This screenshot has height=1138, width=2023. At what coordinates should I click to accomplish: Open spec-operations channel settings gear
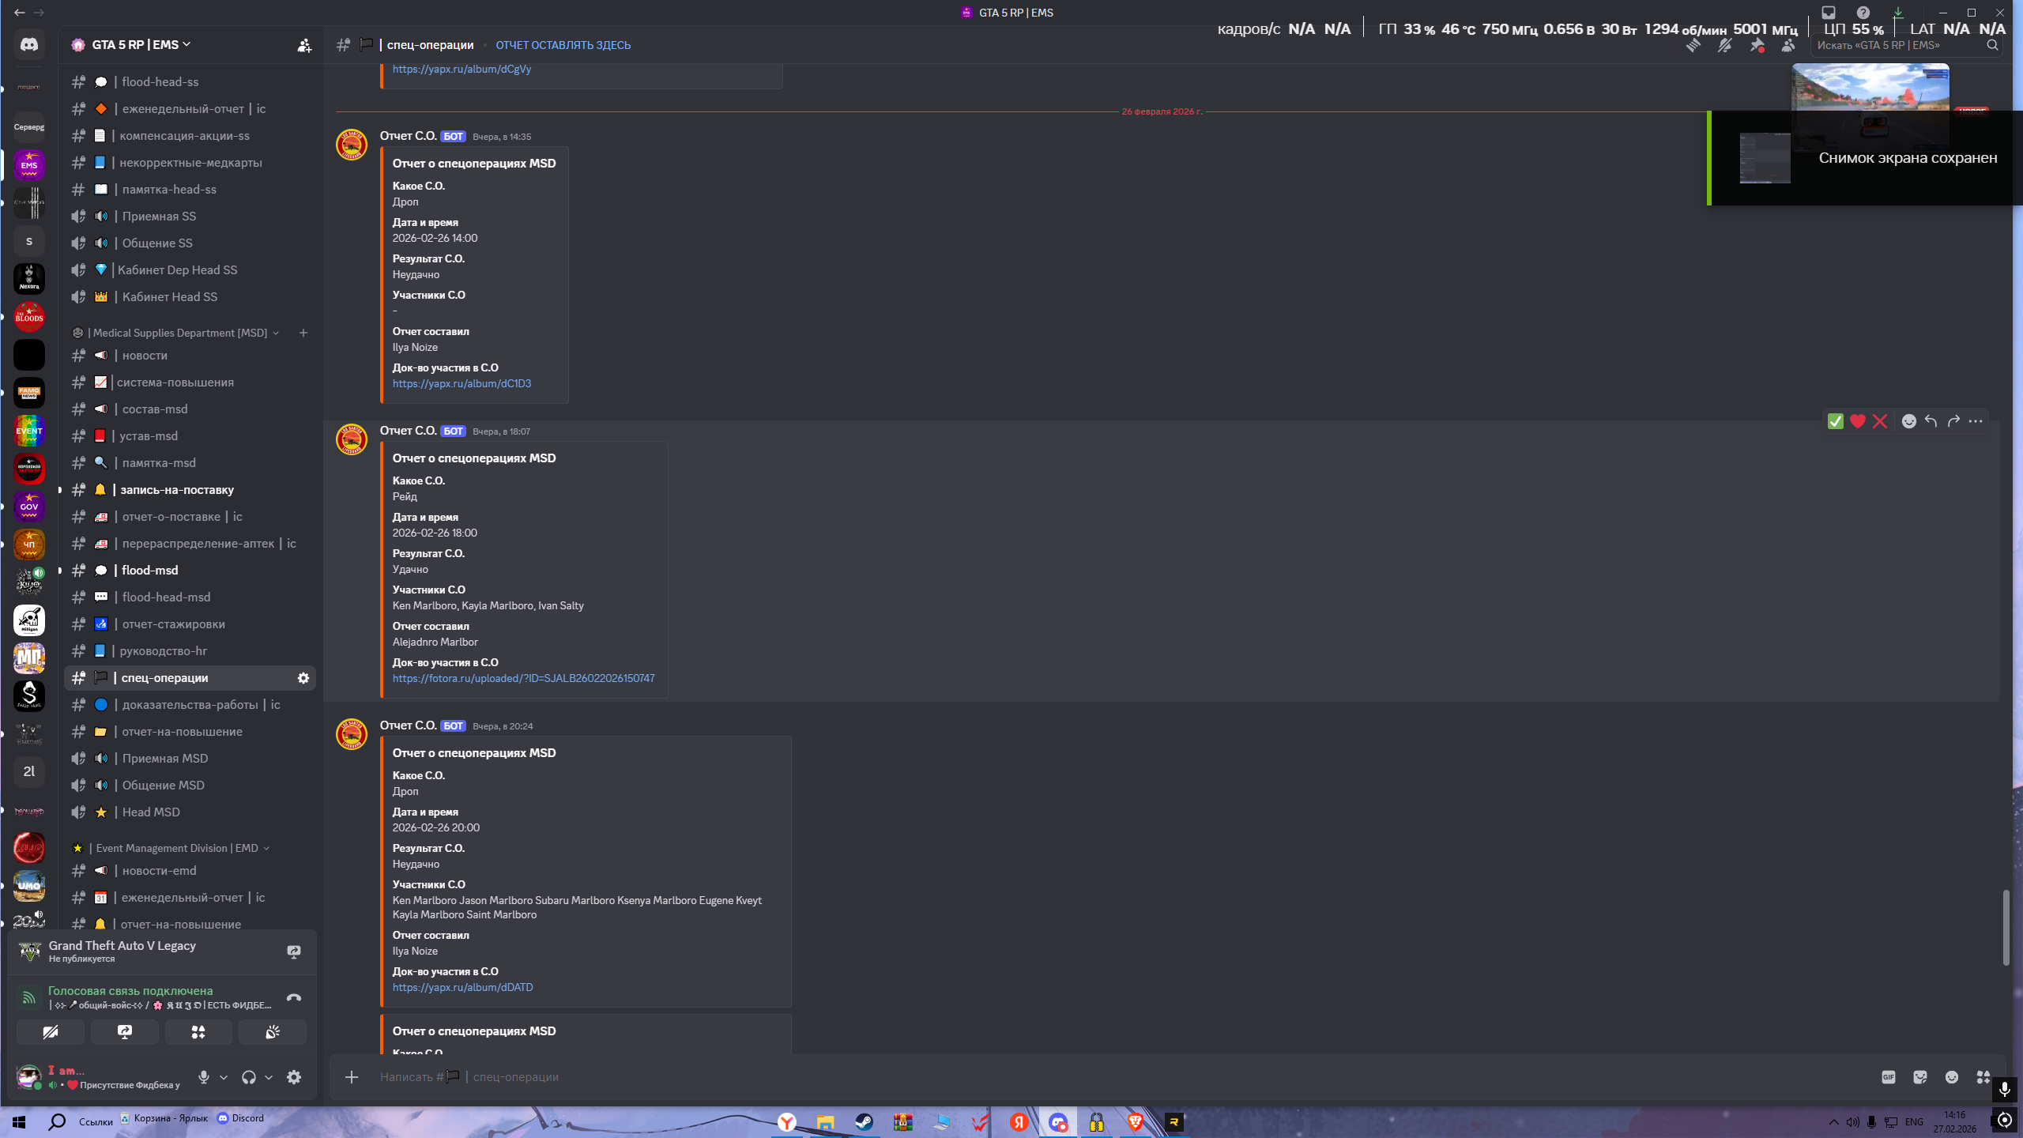click(x=303, y=678)
